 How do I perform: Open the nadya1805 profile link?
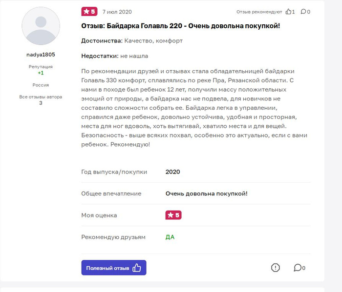coord(41,55)
